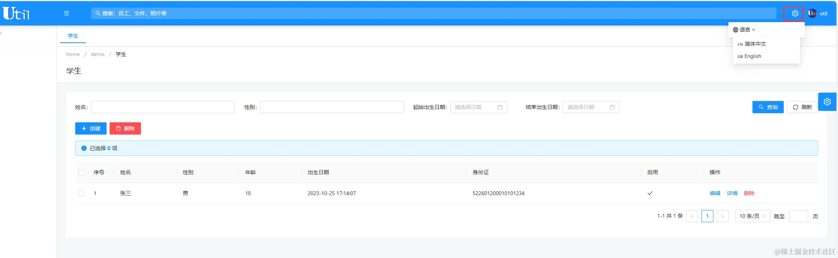Click gender cell 男
Viewport: 838px width, 258px height.
185,193
